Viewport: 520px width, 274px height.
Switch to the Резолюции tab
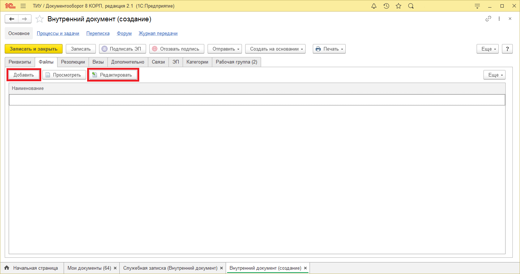[x=73, y=62]
